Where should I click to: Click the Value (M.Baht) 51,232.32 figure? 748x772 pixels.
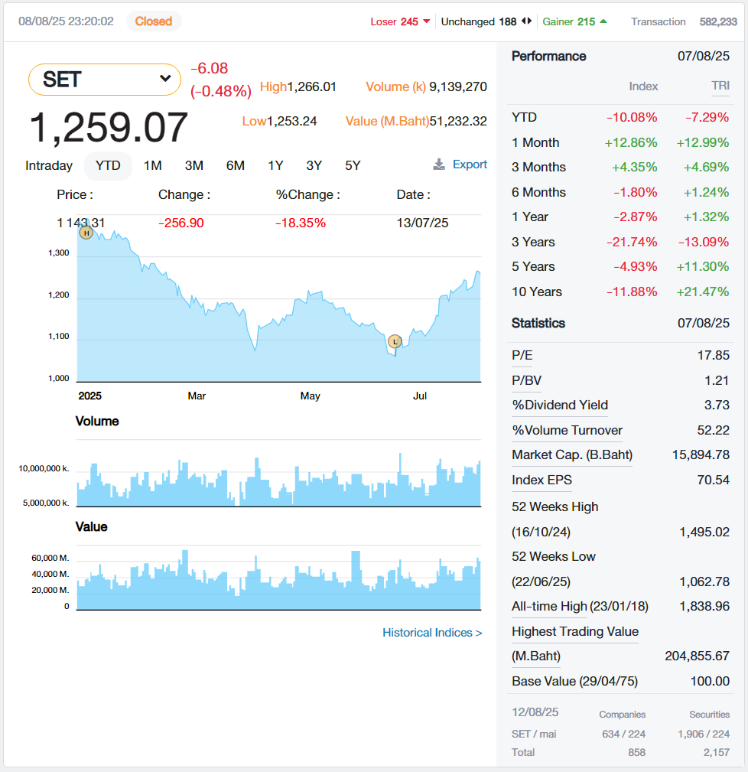tap(458, 121)
